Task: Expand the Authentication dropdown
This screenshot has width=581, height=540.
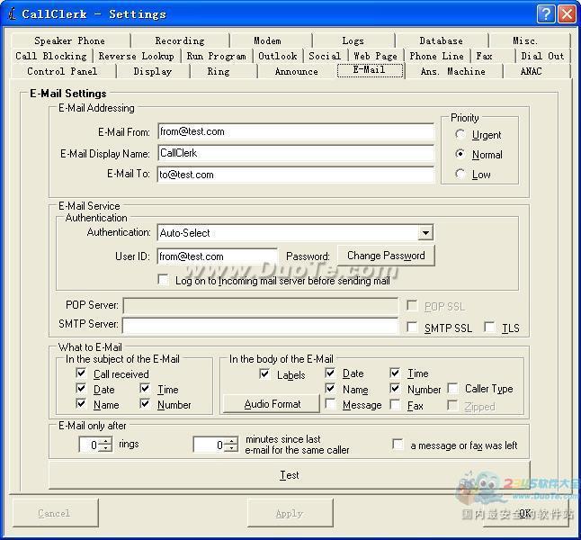Action: (425, 233)
